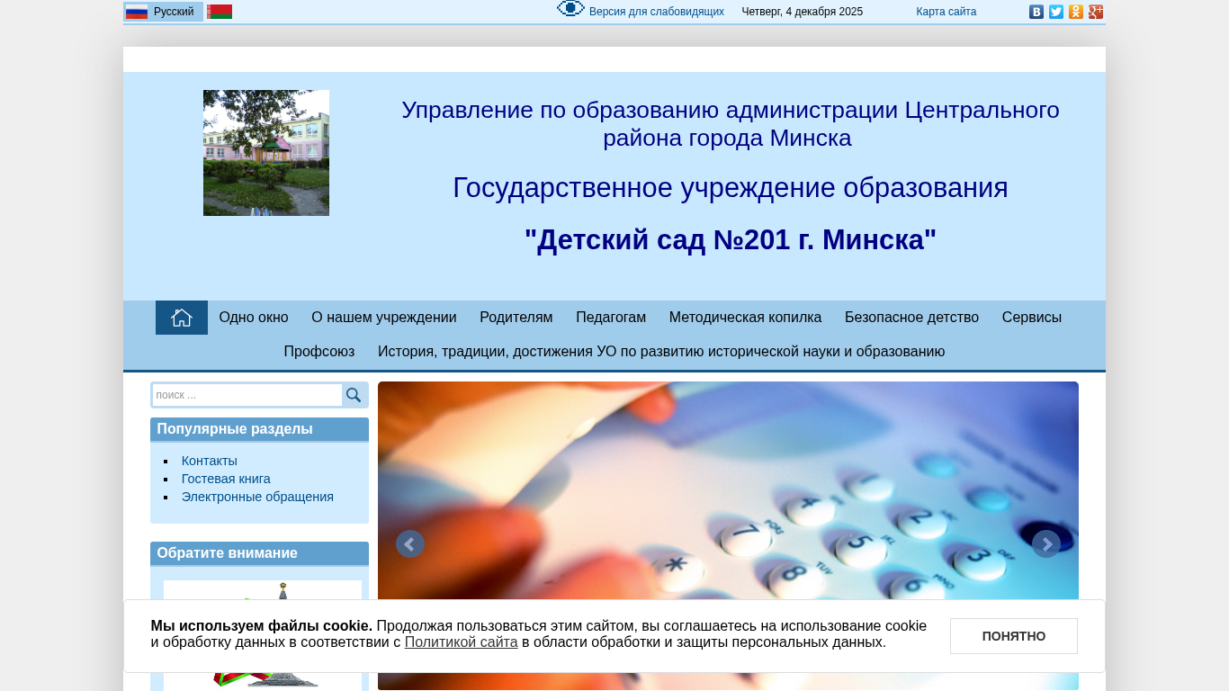The image size is (1229, 691).
Task: Select the Russian flag language option
Action: tap(137, 12)
